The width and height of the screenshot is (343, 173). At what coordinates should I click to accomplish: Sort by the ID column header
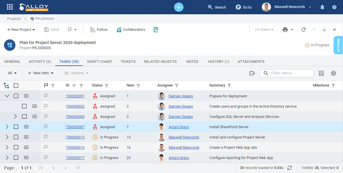point(67,85)
